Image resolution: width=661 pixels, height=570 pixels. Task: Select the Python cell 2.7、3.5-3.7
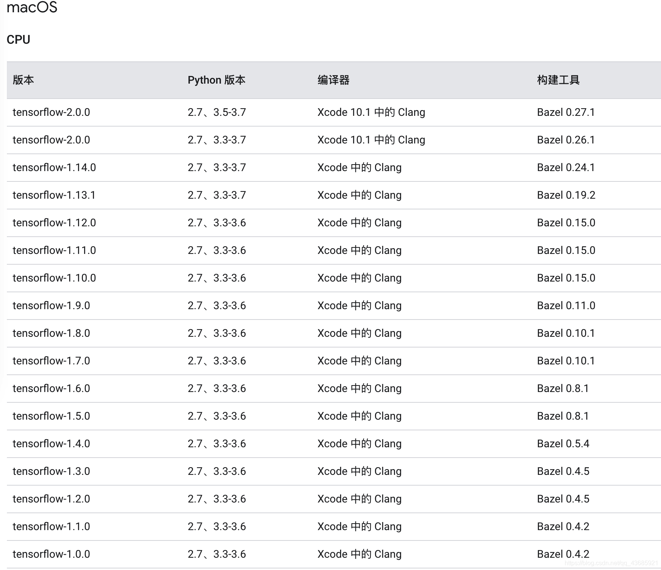coord(217,112)
